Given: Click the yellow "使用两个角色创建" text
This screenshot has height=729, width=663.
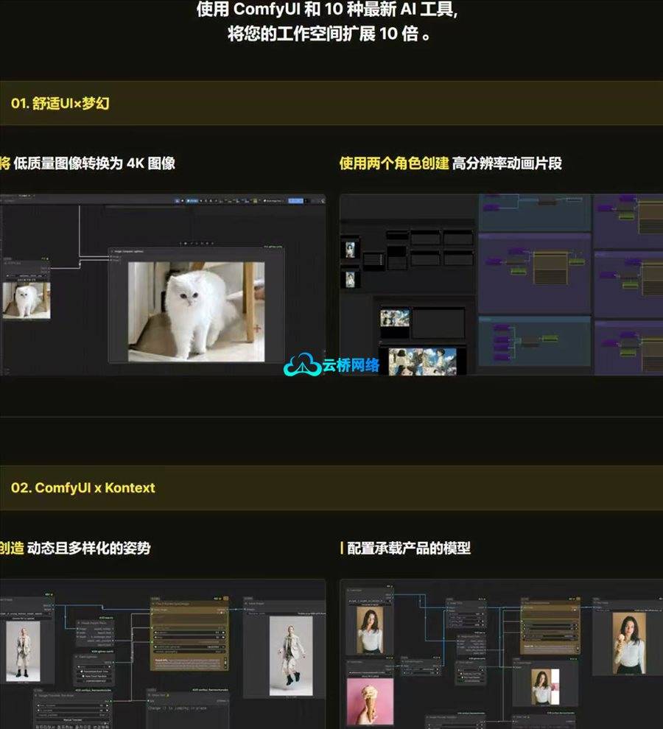Looking at the screenshot, I should pos(393,163).
